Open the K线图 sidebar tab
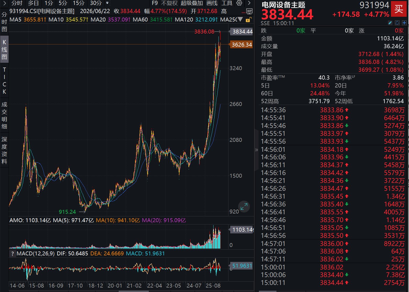Image resolution: width=409 pixels, height=292 pixels. (4, 49)
